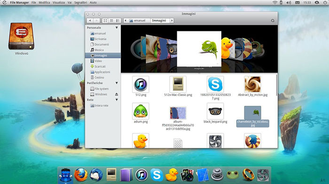
Task: Open Skype from the dock
Action: coord(157,175)
